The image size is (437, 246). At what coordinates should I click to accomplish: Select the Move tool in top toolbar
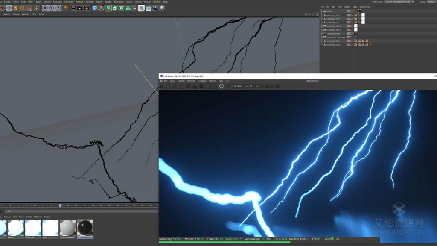[x=9, y=8]
